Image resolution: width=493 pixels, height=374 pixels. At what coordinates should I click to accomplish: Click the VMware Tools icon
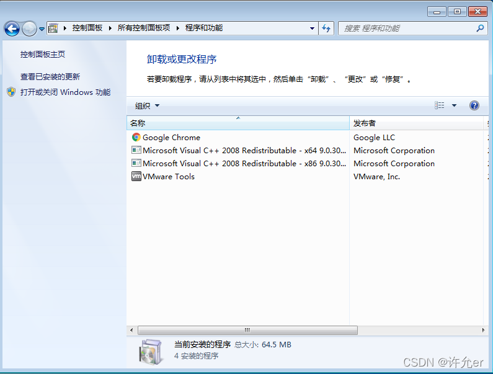136,176
